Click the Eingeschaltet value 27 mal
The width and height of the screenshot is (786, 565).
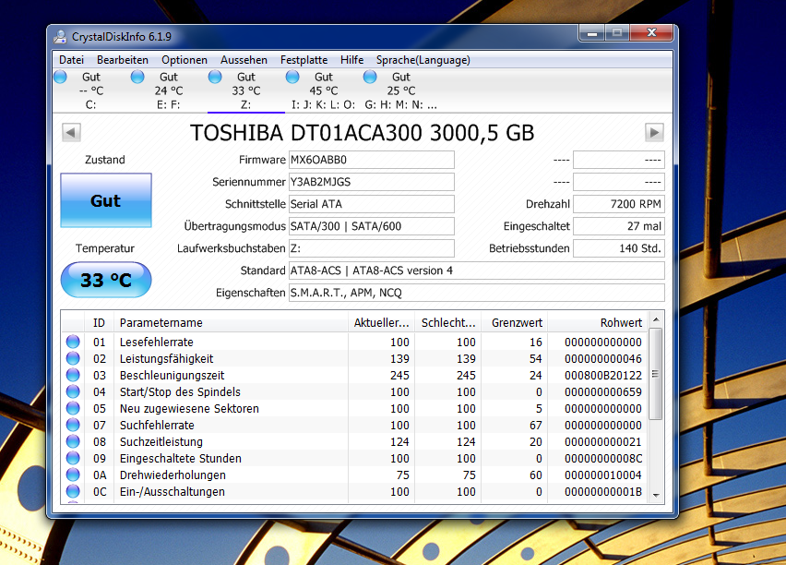[619, 226]
